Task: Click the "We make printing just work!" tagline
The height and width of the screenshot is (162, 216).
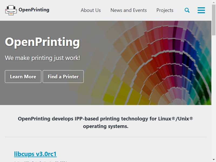Action: pos(42,58)
